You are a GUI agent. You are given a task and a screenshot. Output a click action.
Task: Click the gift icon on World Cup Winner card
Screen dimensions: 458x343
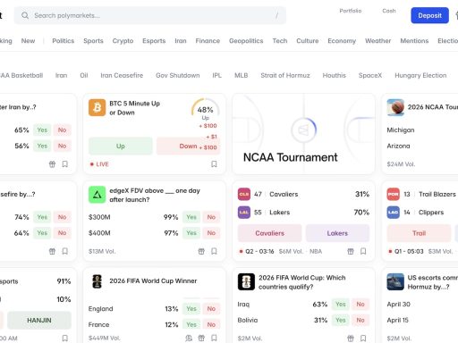click(x=201, y=339)
